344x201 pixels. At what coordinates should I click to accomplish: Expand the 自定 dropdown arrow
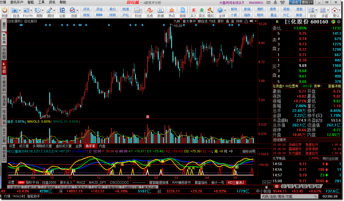316,10
